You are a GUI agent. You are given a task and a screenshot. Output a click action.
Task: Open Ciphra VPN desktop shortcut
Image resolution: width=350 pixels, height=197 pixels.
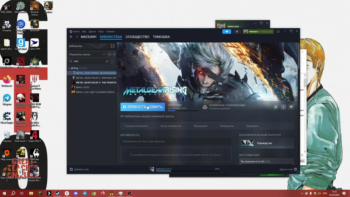(x=34, y=44)
